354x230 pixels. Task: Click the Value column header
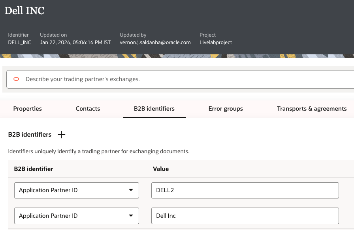click(161, 169)
